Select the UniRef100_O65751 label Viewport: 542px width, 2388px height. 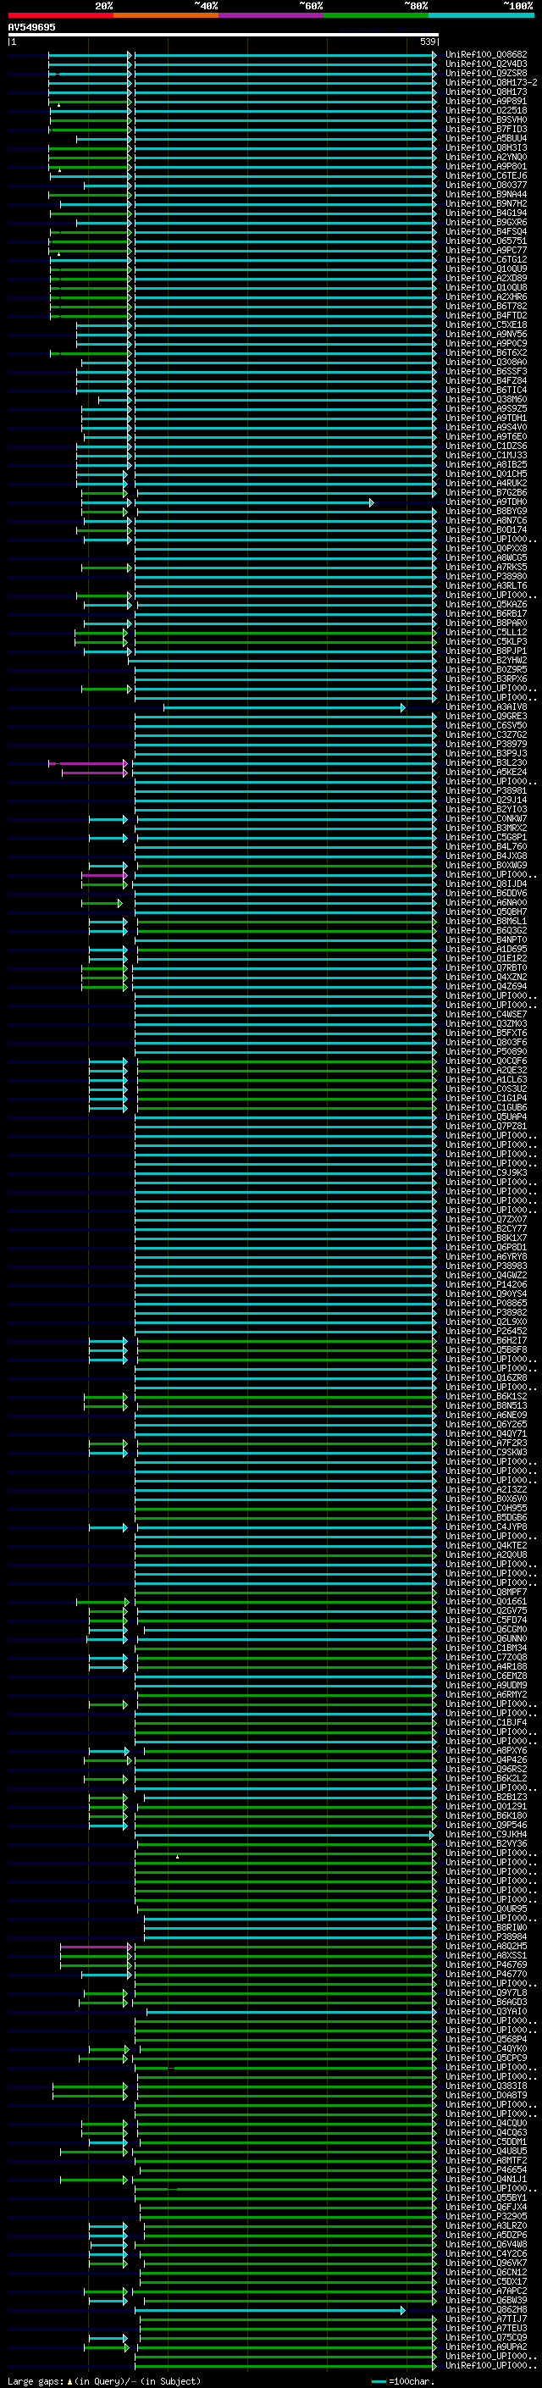click(486, 241)
